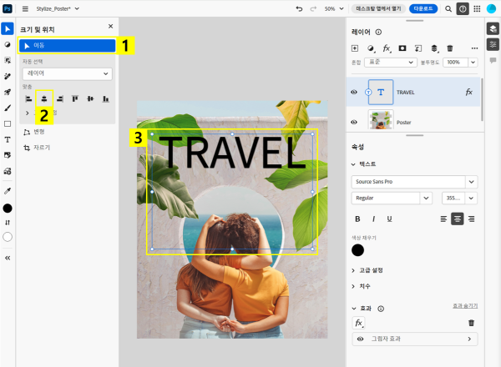Align horizontal centers of the layer
The height and width of the screenshot is (367, 501).
[44, 99]
